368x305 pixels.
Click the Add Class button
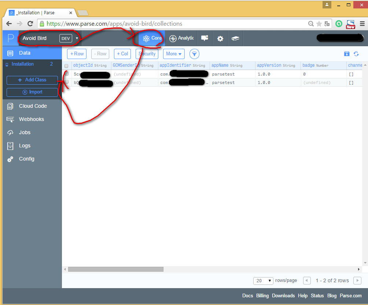[32, 80]
